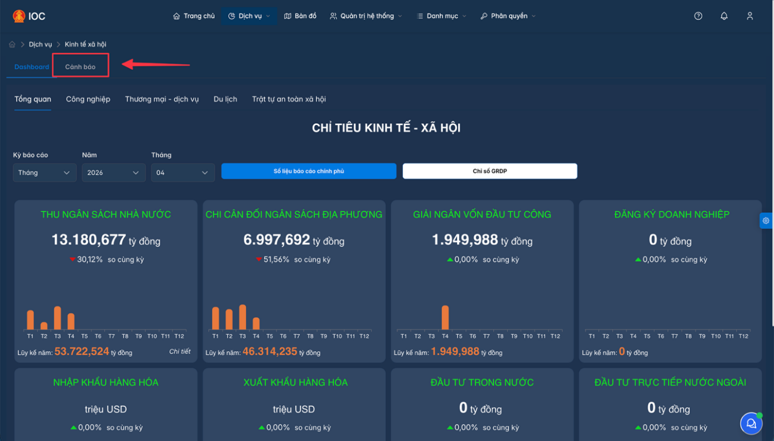Open the user profile icon
The image size is (774, 441).
click(x=750, y=16)
